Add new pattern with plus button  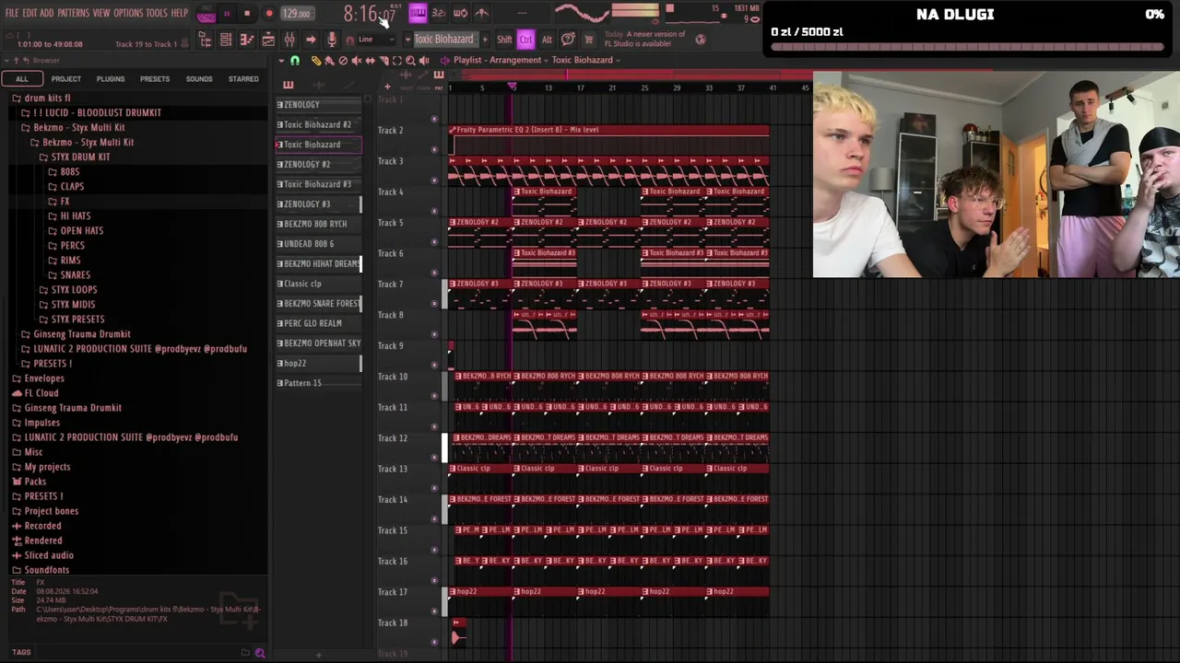pyautogui.click(x=485, y=40)
